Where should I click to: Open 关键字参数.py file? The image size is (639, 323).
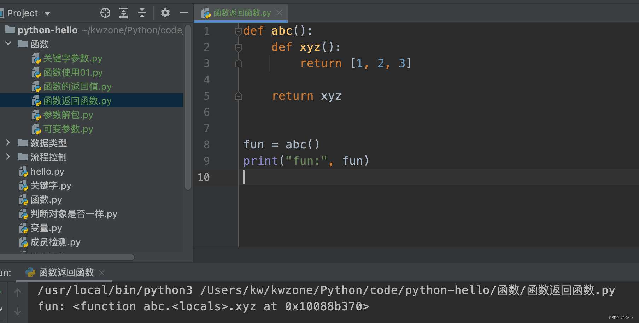pos(73,58)
